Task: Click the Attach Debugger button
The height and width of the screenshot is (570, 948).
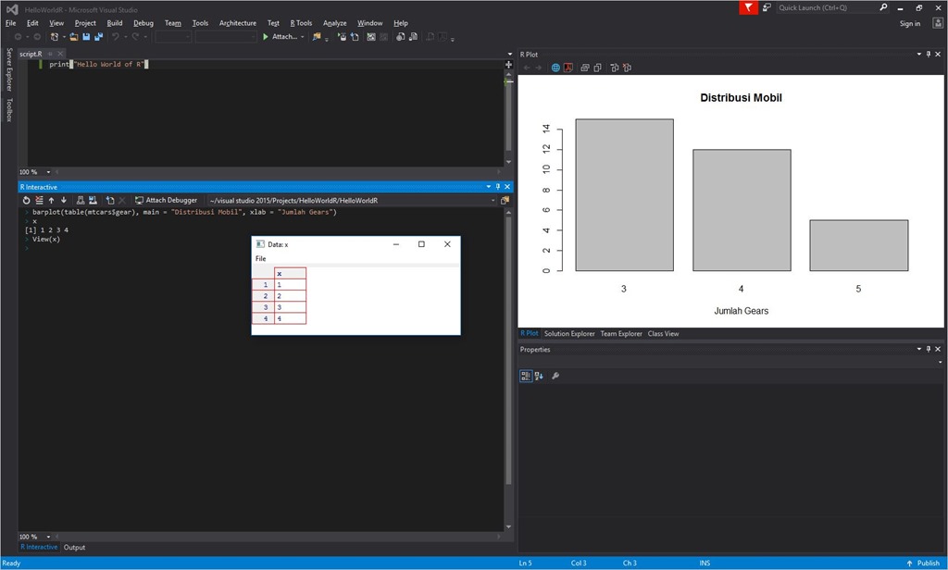Action: click(x=166, y=200)
